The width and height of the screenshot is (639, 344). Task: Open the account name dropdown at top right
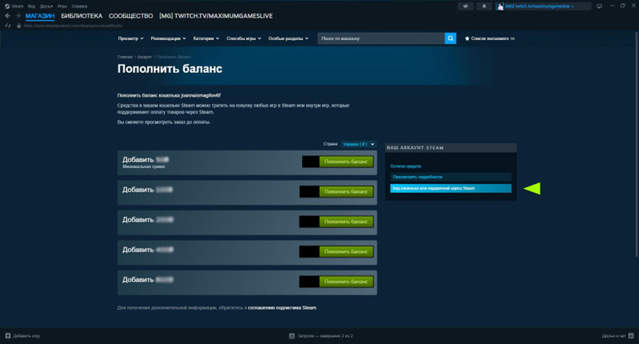[x=540, y=6]
